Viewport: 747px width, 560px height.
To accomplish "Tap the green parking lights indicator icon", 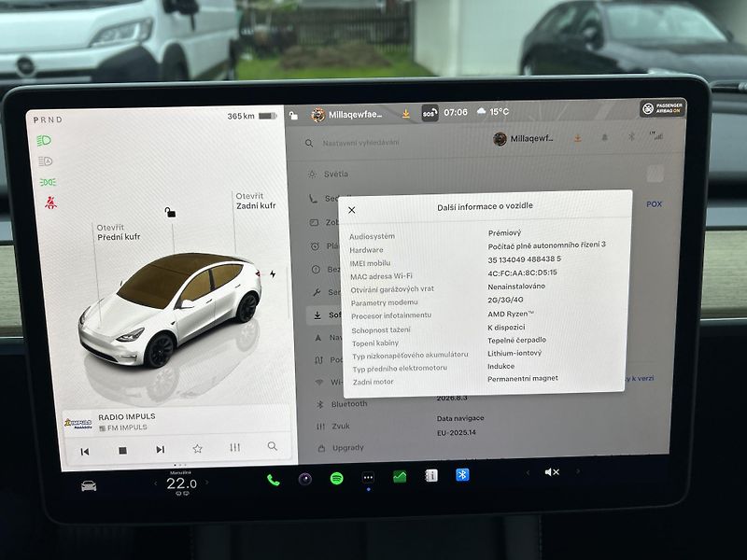I will [x=48, y=182].
